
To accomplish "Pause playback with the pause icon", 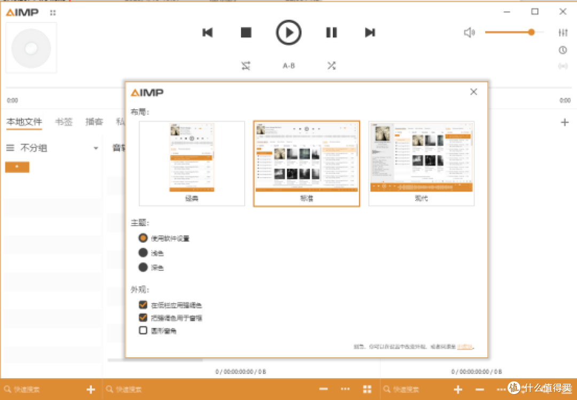I will [x=331, y=33].
